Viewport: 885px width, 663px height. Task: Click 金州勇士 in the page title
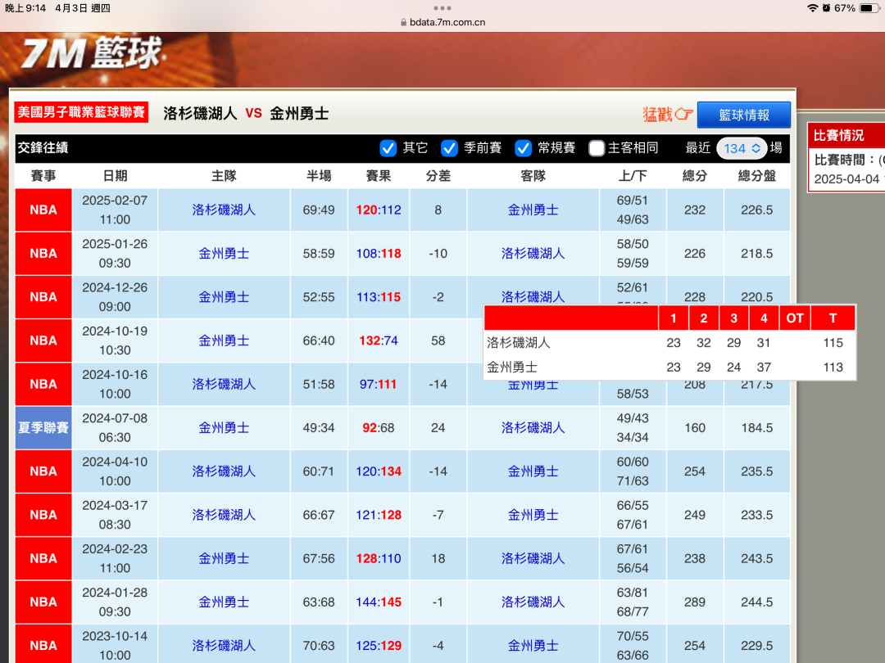click(x=299, y=113)
